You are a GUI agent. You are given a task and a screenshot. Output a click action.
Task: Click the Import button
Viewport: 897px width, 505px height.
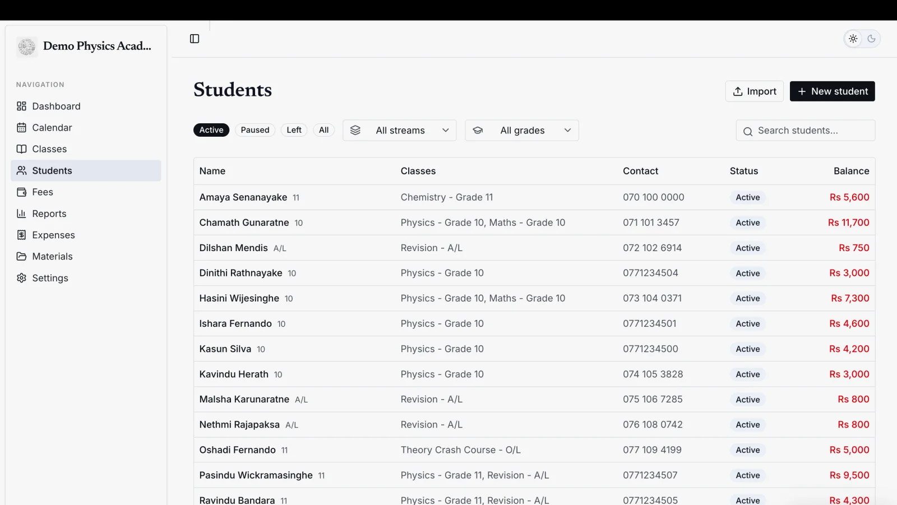754,91
